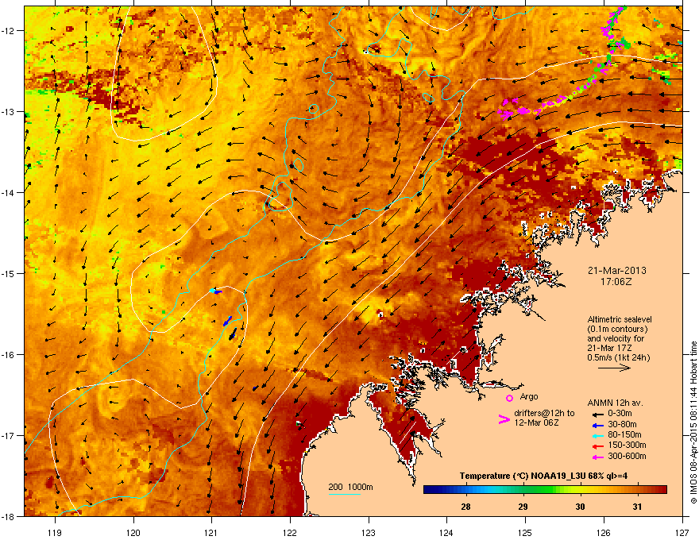Click the -18 latitude axis label
This screenshot has height=540, width=699.
(x=8, y=516)
